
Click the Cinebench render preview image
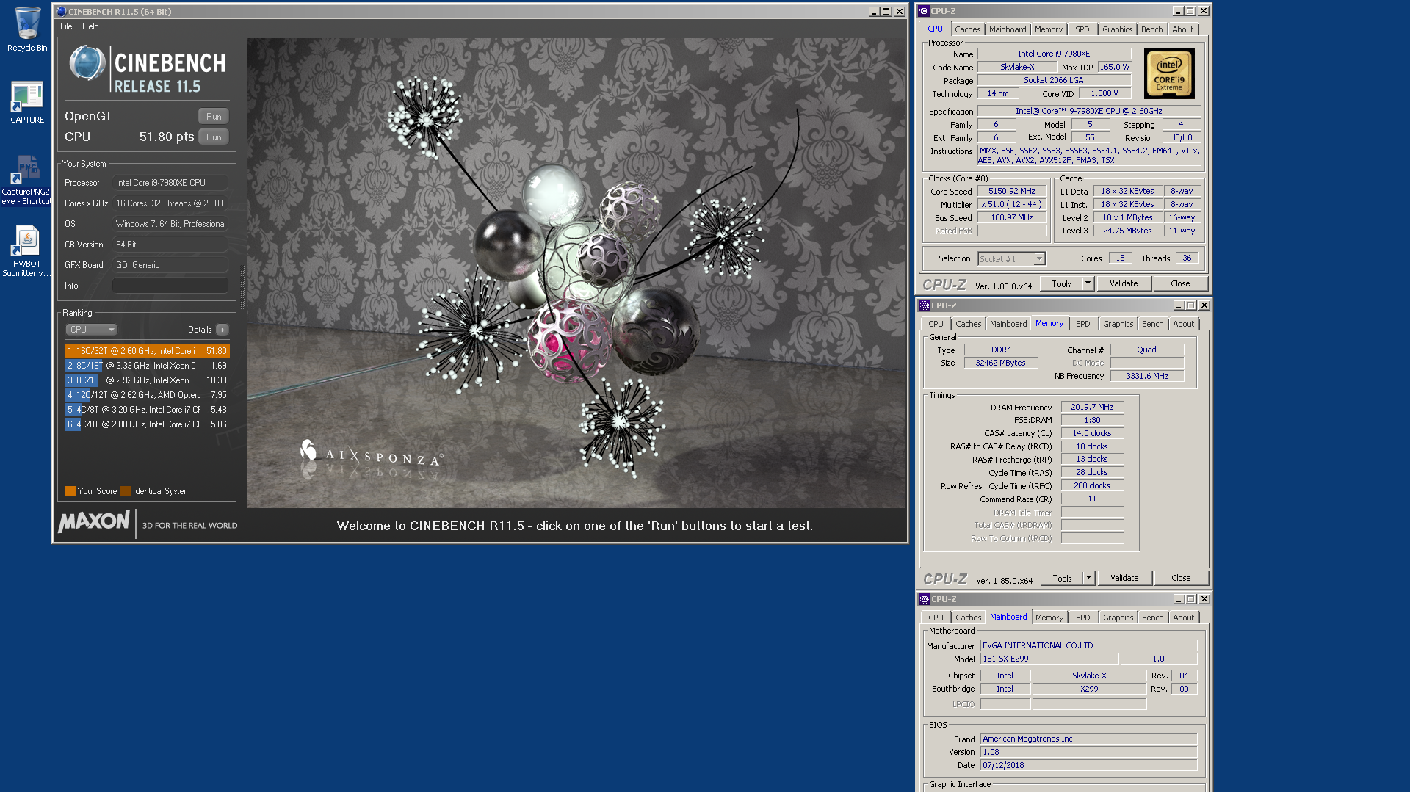576,273
